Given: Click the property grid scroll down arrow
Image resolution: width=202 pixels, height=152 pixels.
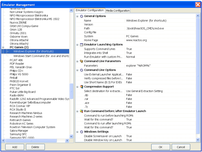Looking at the screenshot, I should tap(198, 140).
